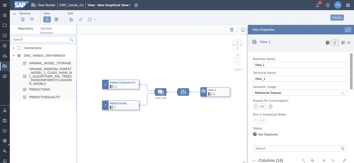Image resolution: width=354 pixels, height=163 pixels.
Task: Click the Deploy cloud upload icon
Action: (x=32, y=19)
